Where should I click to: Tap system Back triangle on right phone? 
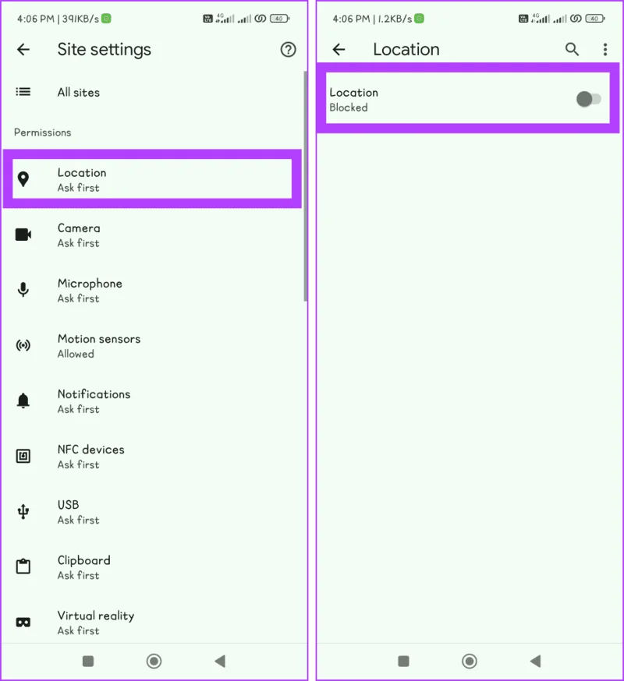point(535,662)
